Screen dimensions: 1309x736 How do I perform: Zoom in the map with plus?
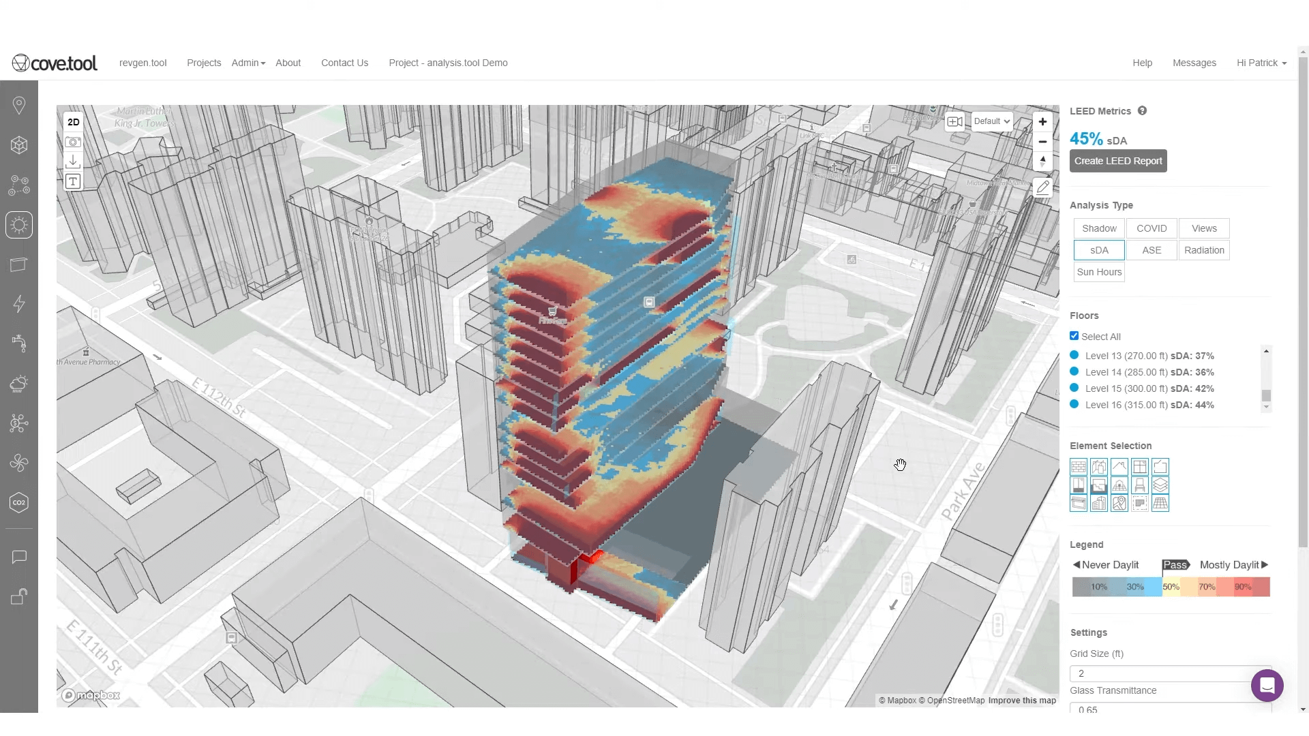coord(1042,122)
